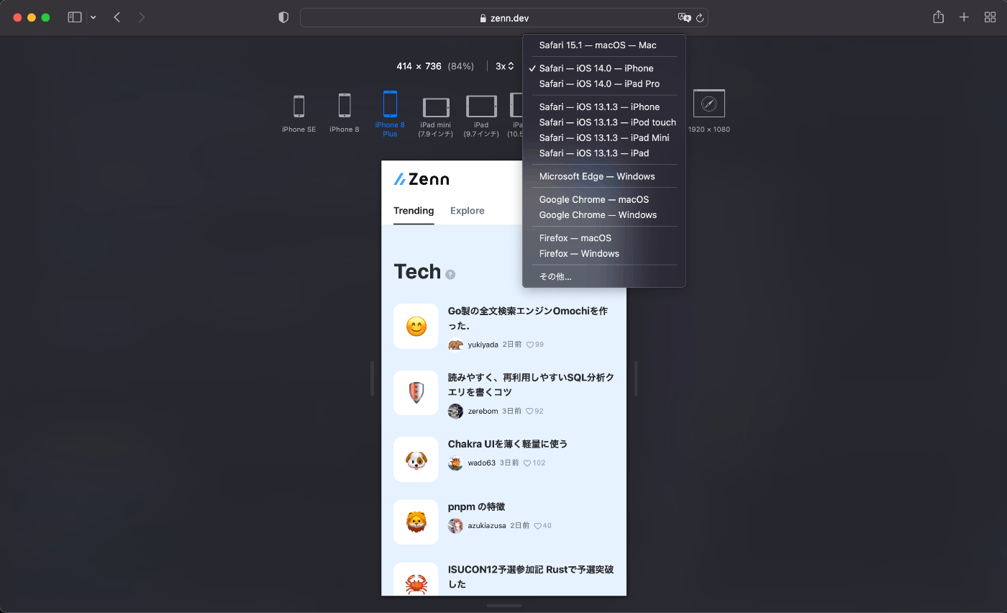Switch to the Trending tab
The width and height of the screenshot is (1007, 613).
pyautogui.click(x=414, y=211)
